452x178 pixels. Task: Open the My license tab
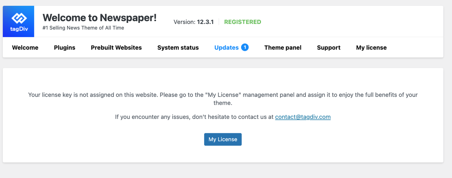click(371, 48)
